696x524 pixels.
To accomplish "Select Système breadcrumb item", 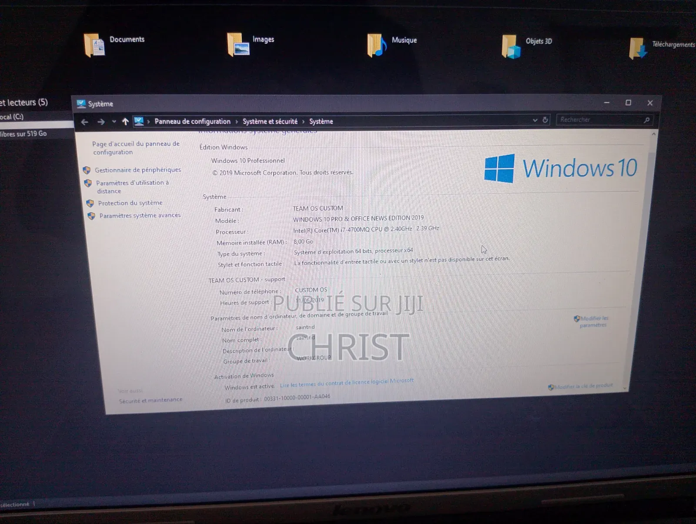I will [x=321, y=121].
